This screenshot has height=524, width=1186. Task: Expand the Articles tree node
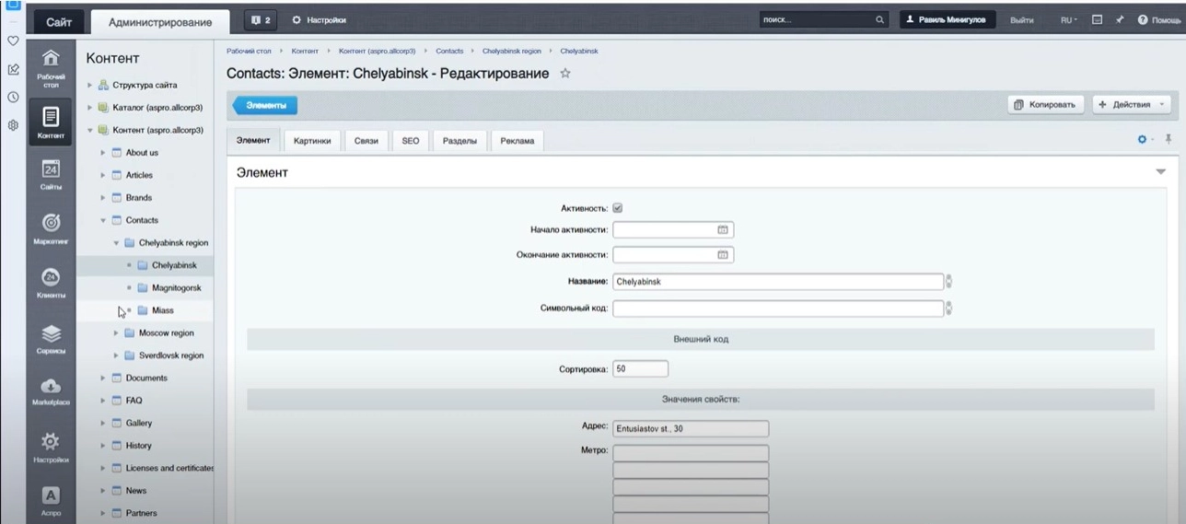coord(103,175)
